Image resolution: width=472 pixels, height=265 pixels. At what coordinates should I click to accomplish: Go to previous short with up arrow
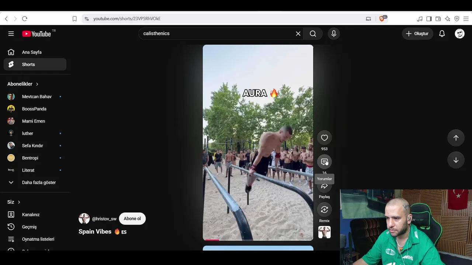click(x=456, y=138)
